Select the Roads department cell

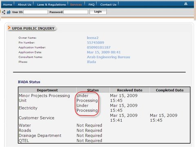[x=25, y=130]
